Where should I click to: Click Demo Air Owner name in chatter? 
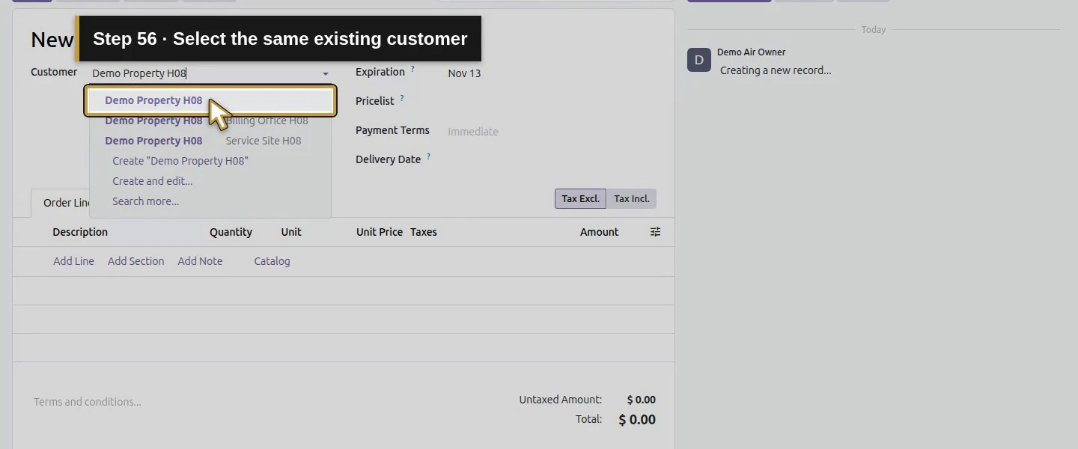752,52
